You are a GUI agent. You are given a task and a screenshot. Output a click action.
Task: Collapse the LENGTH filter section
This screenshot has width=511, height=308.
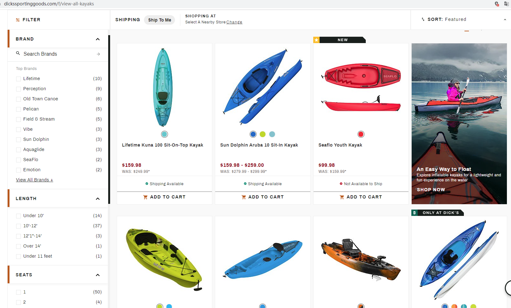click(x=98, y=199)
